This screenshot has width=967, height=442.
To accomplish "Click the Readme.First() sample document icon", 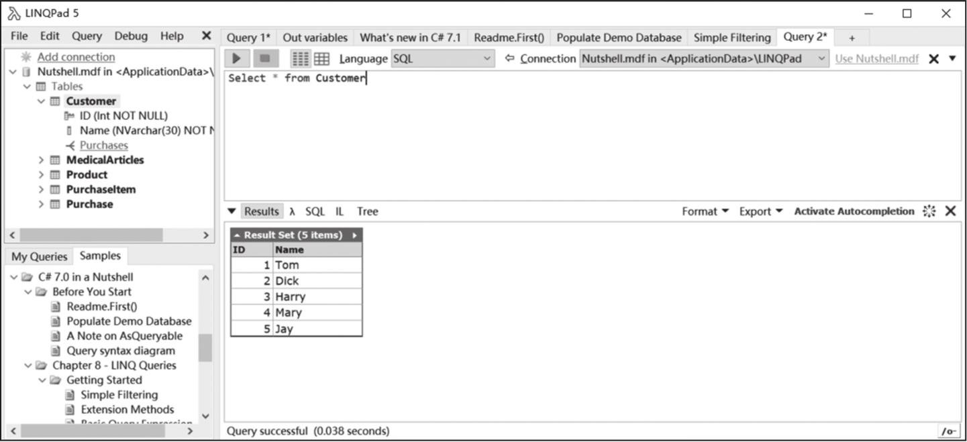I will click(56, 307).
